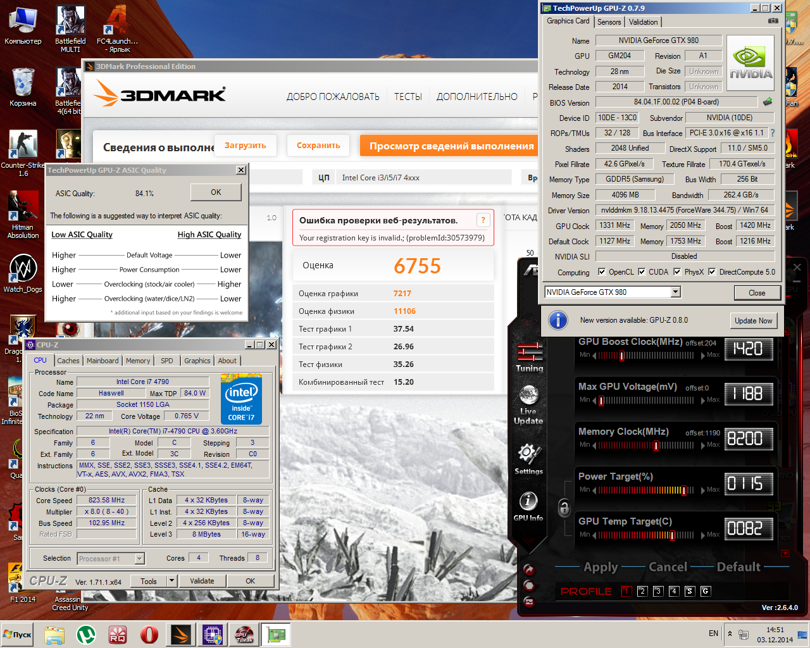Click the Max arrow for Memory Clock
The image size is (810, 648).
pyautogui.click(x=703, y=445)
